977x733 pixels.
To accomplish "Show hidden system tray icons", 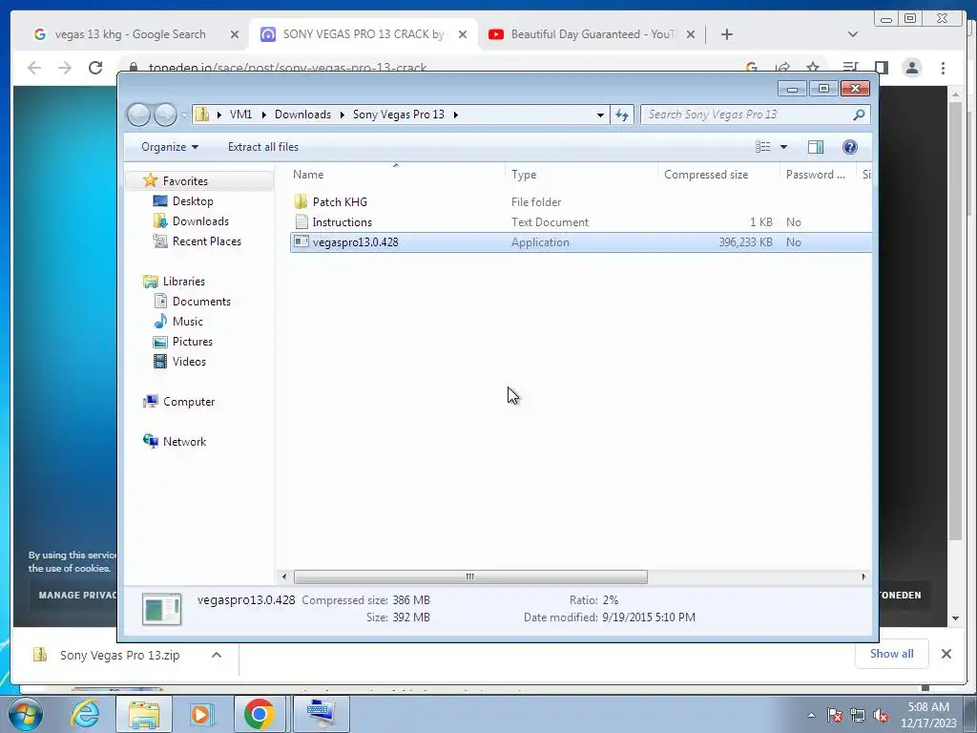I will [x=811, y=716].
